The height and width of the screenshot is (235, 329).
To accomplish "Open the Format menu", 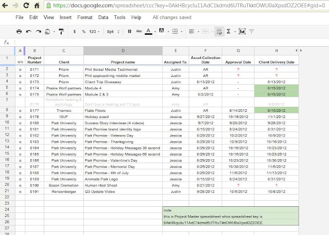I will [x=85, y=17].
